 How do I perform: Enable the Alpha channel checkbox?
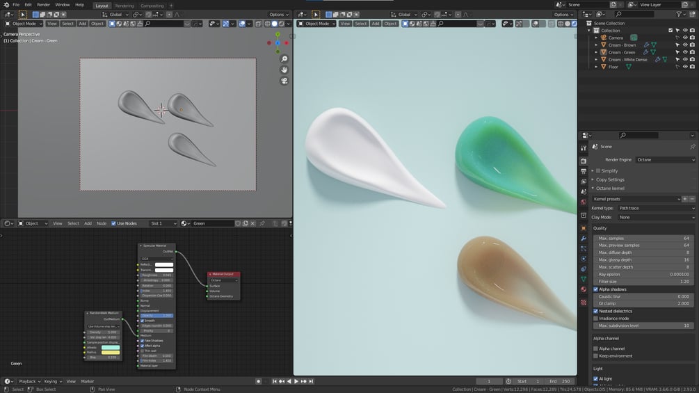click(x=595, y=348)
